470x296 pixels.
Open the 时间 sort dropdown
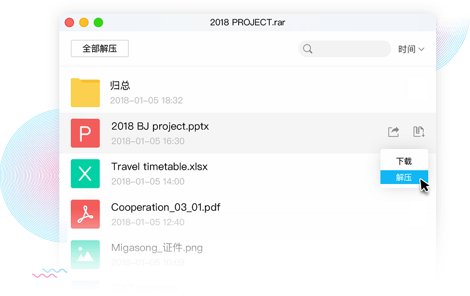point(411,49)
